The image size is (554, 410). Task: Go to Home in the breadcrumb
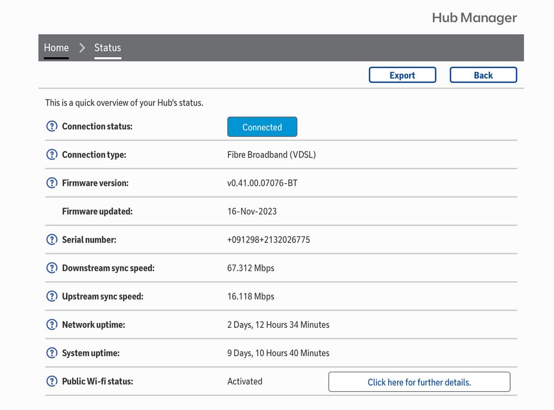pos(56,48)
